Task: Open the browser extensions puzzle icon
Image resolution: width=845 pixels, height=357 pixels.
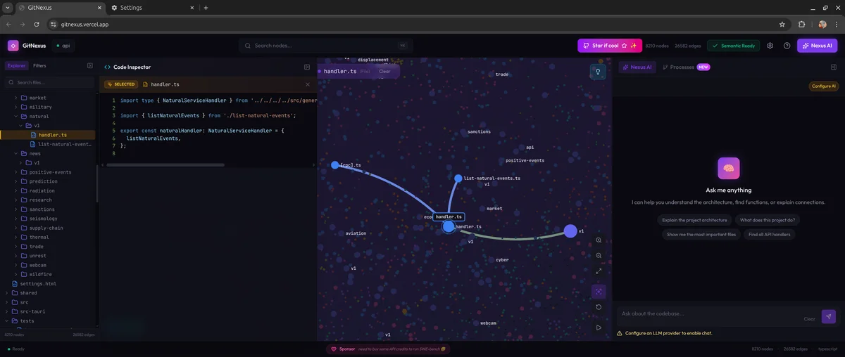Action: pos(802,24)
